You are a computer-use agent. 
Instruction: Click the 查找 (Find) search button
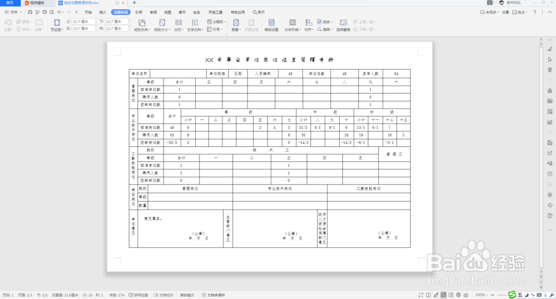tap(259, 12)
